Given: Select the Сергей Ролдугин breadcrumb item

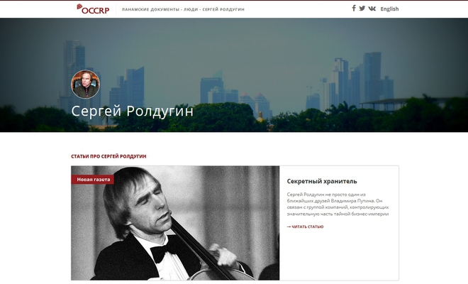Looking at the screenshot, I should 223,9.
